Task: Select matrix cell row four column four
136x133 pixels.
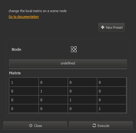Action: click(112, 109)
